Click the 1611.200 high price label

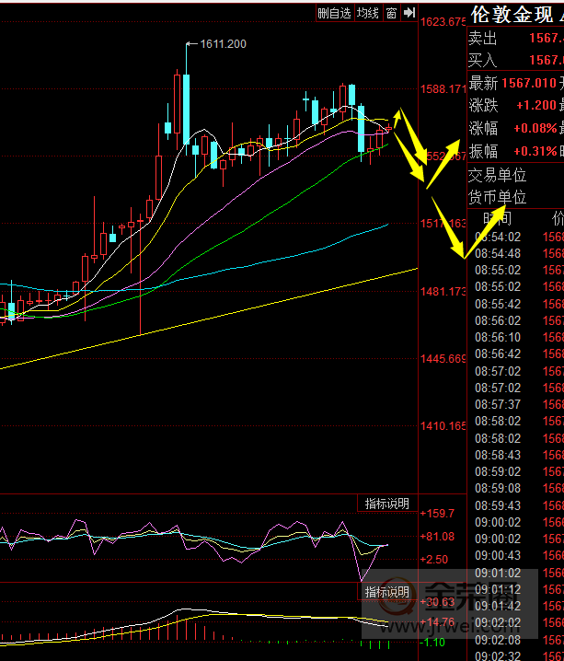click(223, 43)
